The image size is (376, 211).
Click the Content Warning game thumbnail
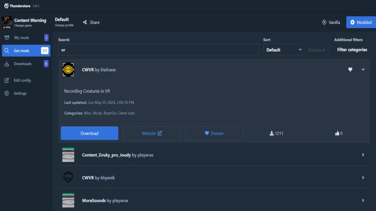(7, 22)
